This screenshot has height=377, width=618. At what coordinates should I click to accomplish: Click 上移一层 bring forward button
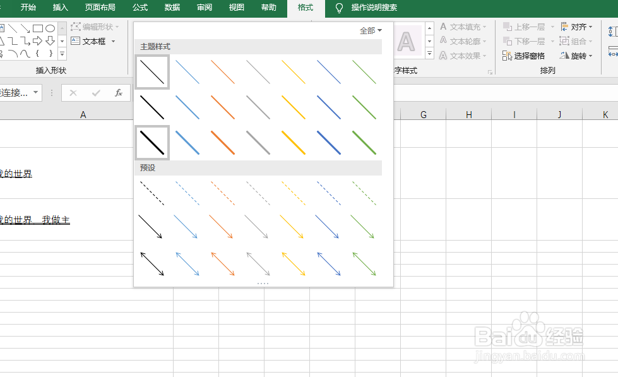[x=524, y=27]
